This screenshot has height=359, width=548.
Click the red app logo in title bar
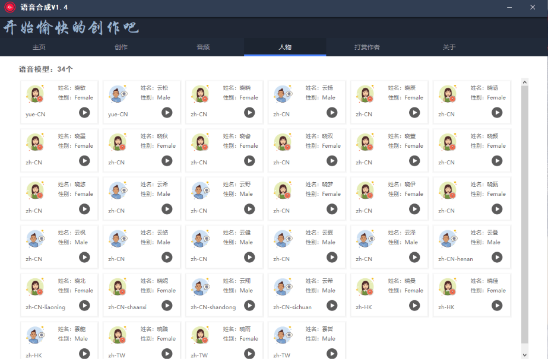coord(9,8)
